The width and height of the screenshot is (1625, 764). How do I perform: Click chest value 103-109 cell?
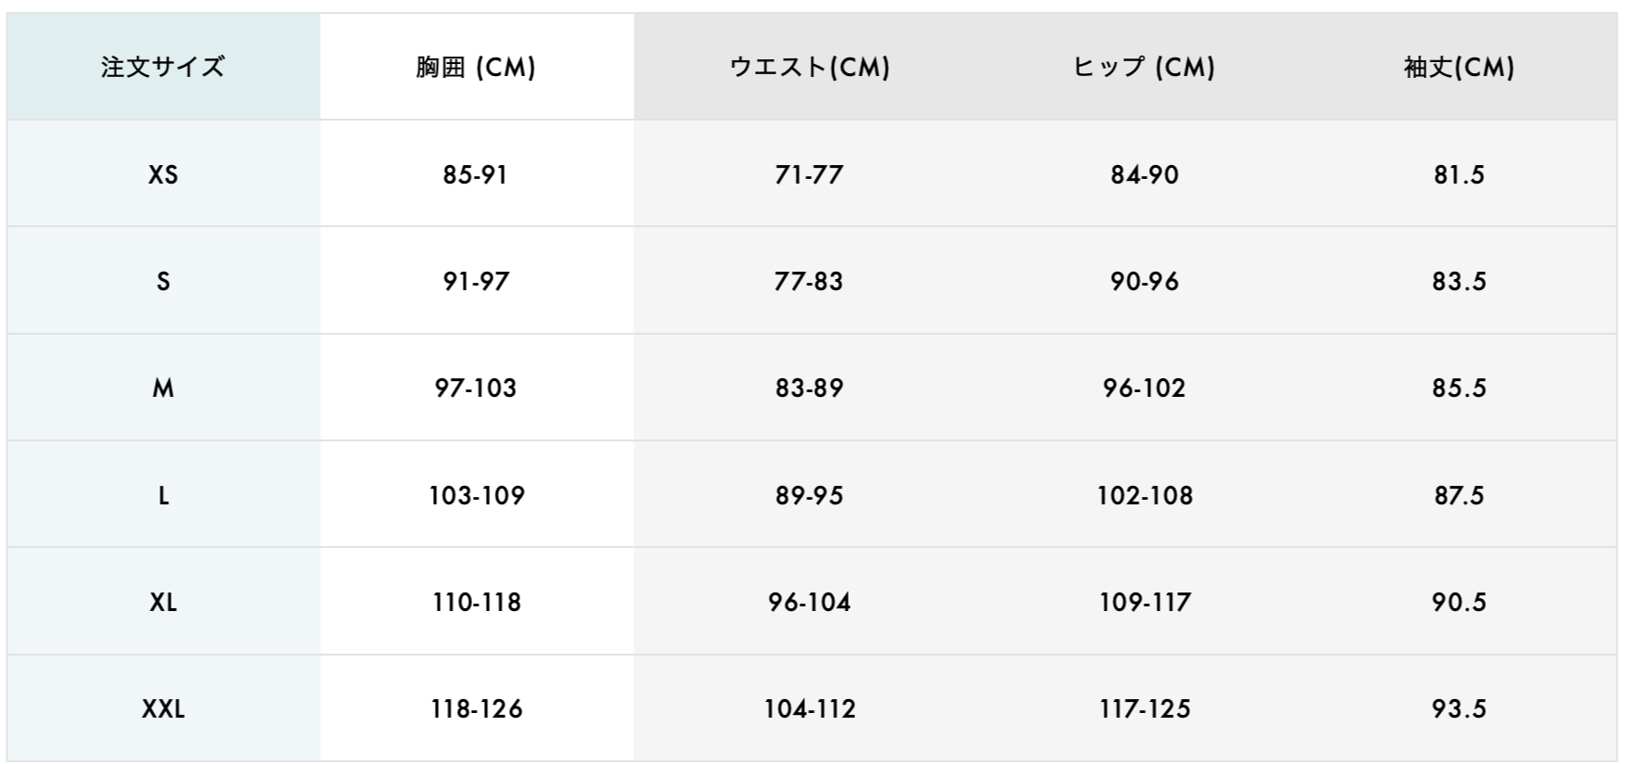click(476, 495)
